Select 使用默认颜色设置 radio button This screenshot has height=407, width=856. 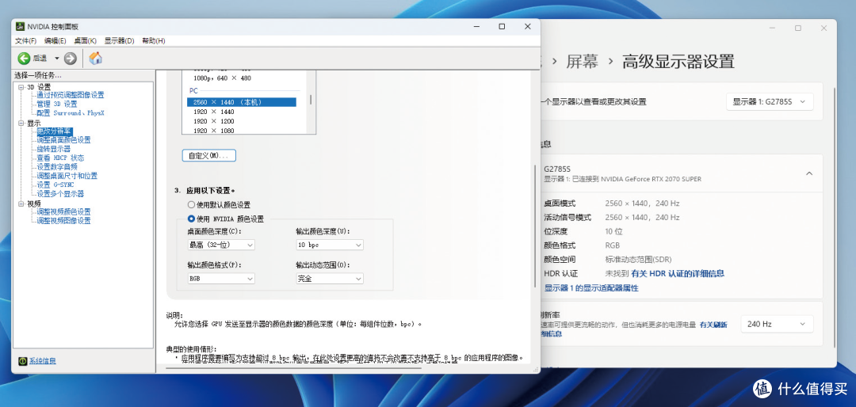pyautogui.click(x=191, y=205)
